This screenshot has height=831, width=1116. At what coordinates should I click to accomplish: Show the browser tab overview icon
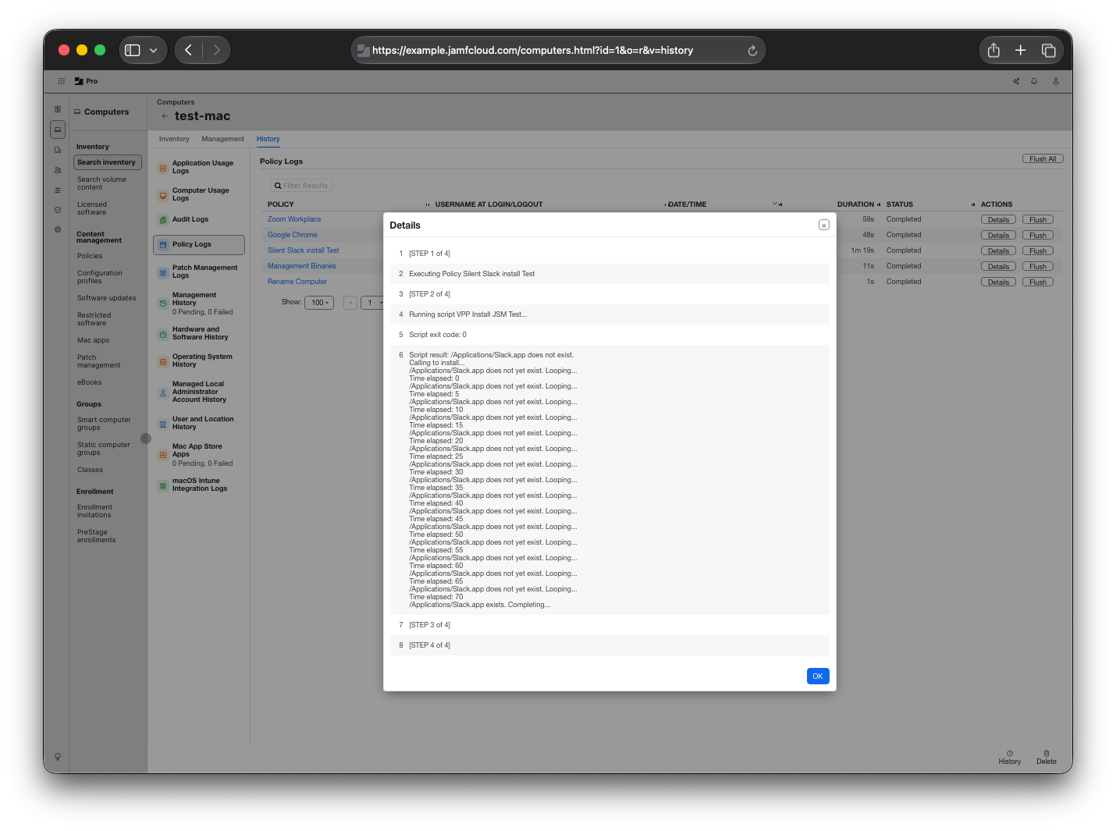(1048, 51)
